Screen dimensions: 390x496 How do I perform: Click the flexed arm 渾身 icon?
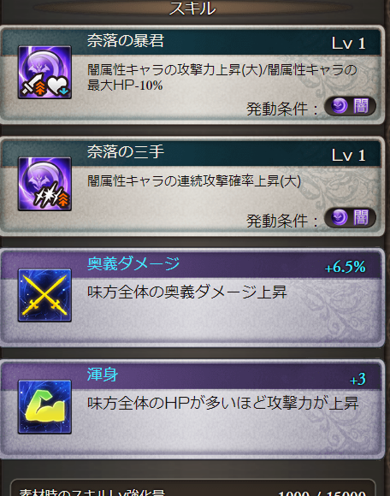point(44,407)
